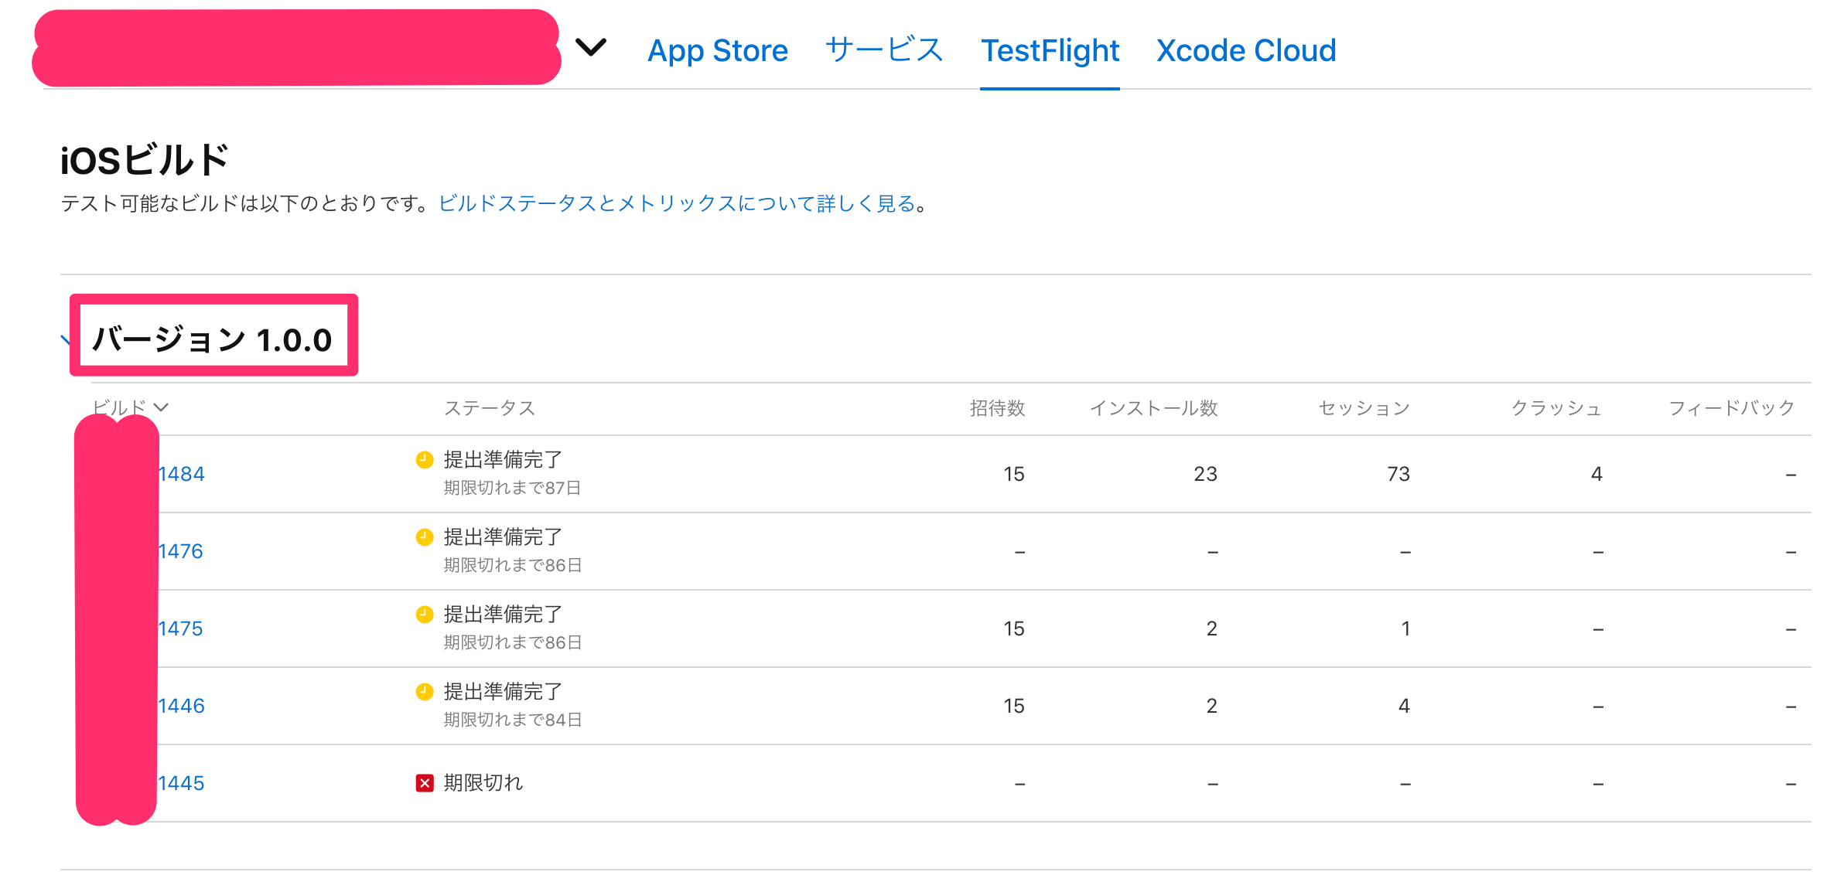
Task: Click the red expired status icon beside build 1445
Action: pyautogui.click(x=424, y=782)
